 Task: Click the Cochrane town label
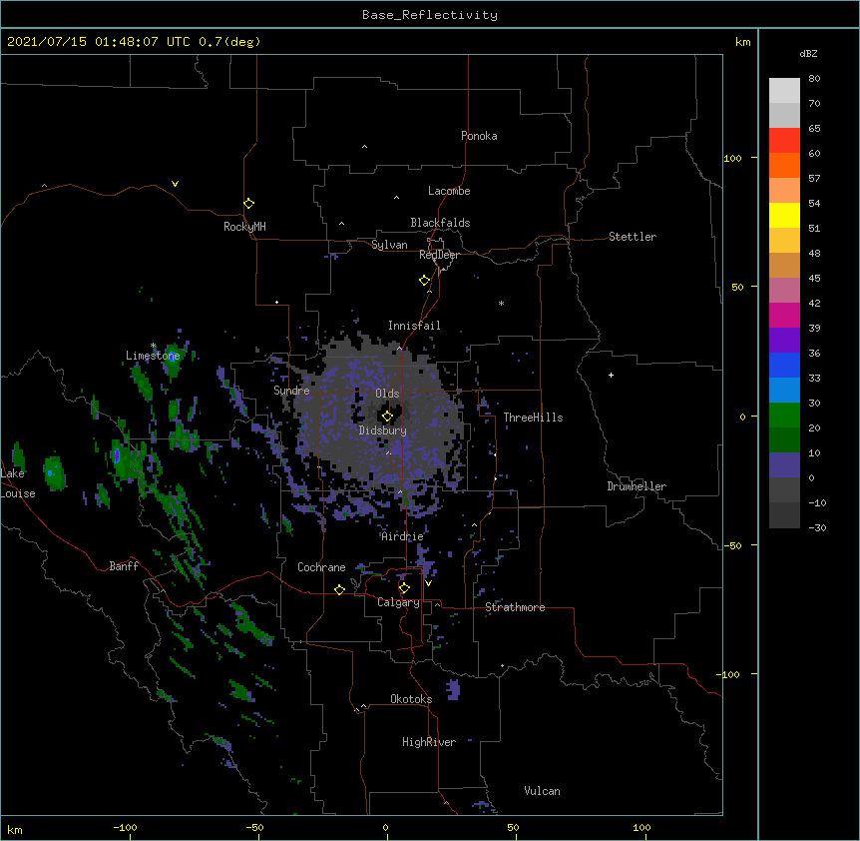pyautogui.click(x=321, y=567)
